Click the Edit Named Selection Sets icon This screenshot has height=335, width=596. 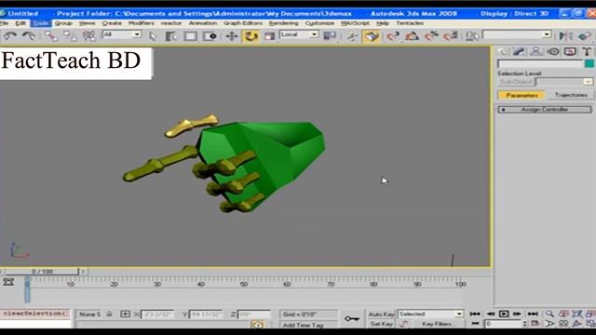472,36
